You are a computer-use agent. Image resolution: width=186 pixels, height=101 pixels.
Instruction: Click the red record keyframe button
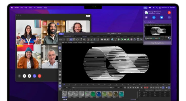(145, 87)
